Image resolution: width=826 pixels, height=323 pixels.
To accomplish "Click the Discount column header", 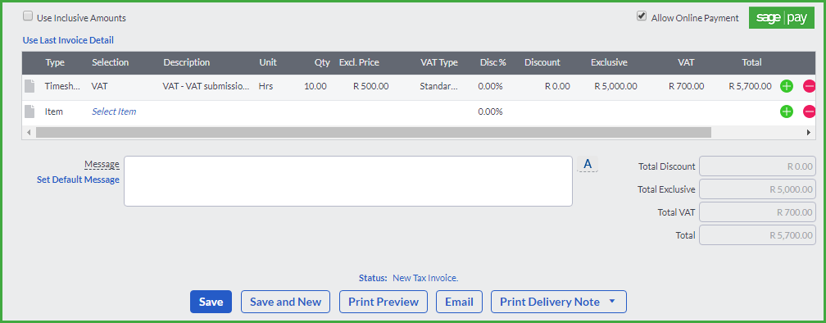I will (x=542, y=62).
